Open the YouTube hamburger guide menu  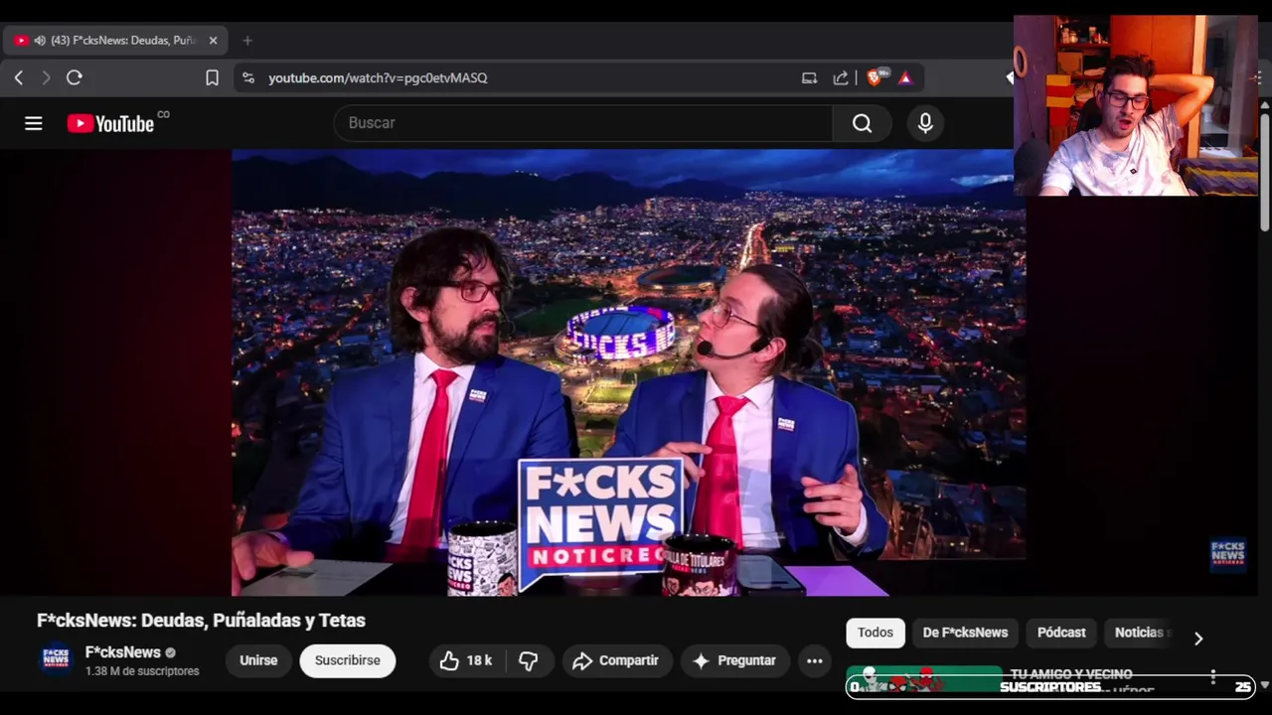34,123
